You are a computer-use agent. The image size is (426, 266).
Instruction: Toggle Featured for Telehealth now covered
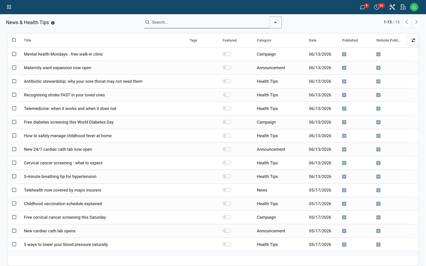coord(227,190)
